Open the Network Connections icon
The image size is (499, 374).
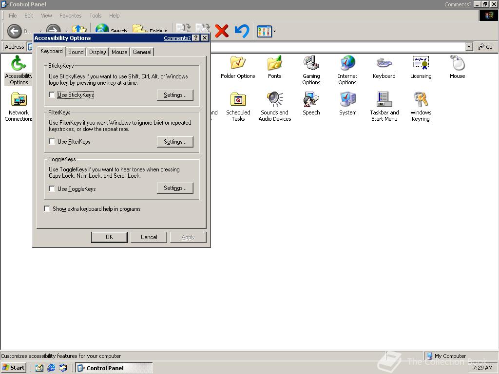click(19, 107)
